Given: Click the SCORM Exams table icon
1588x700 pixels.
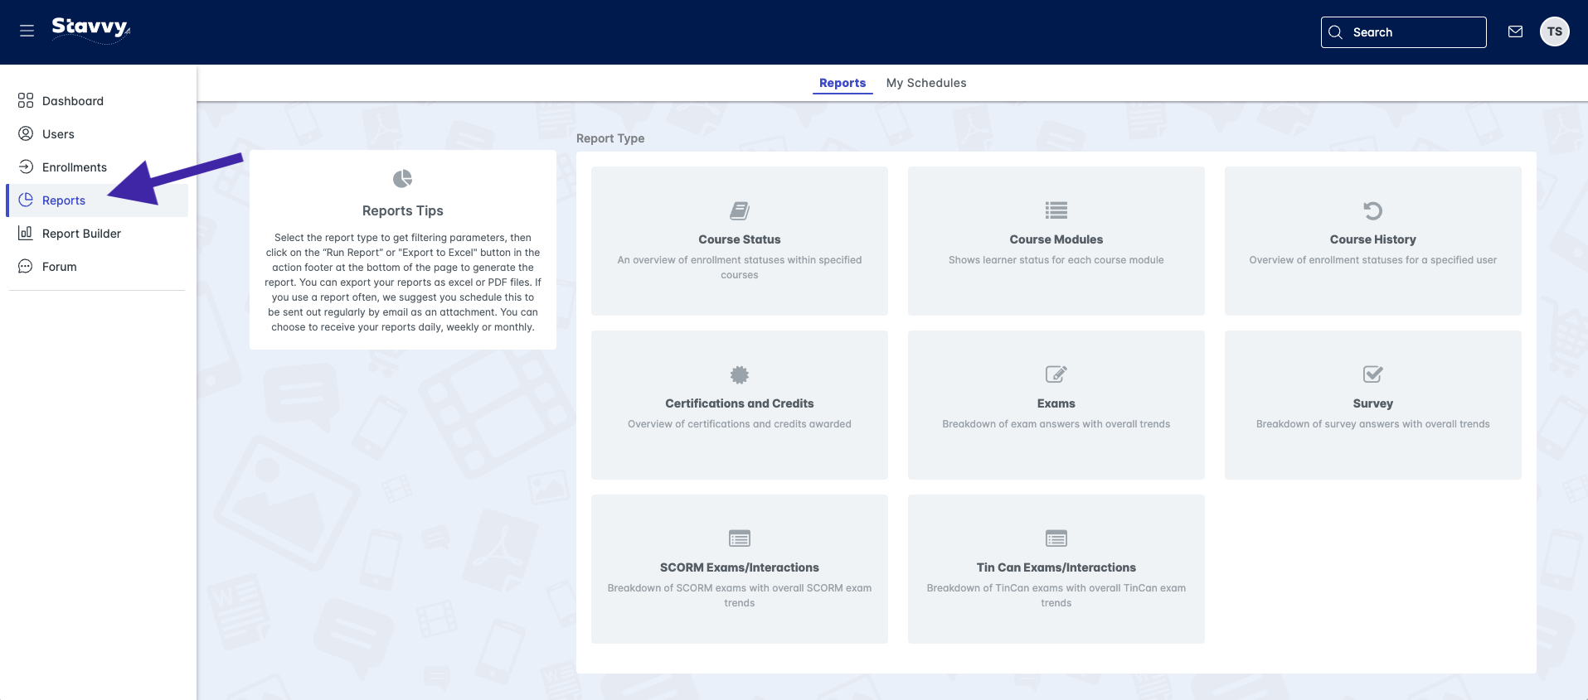Looking at the screenshot, I should (740, 538).
